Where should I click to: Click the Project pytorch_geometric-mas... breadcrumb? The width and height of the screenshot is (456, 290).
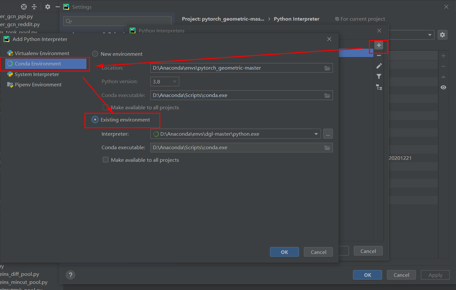coord(223,19)
